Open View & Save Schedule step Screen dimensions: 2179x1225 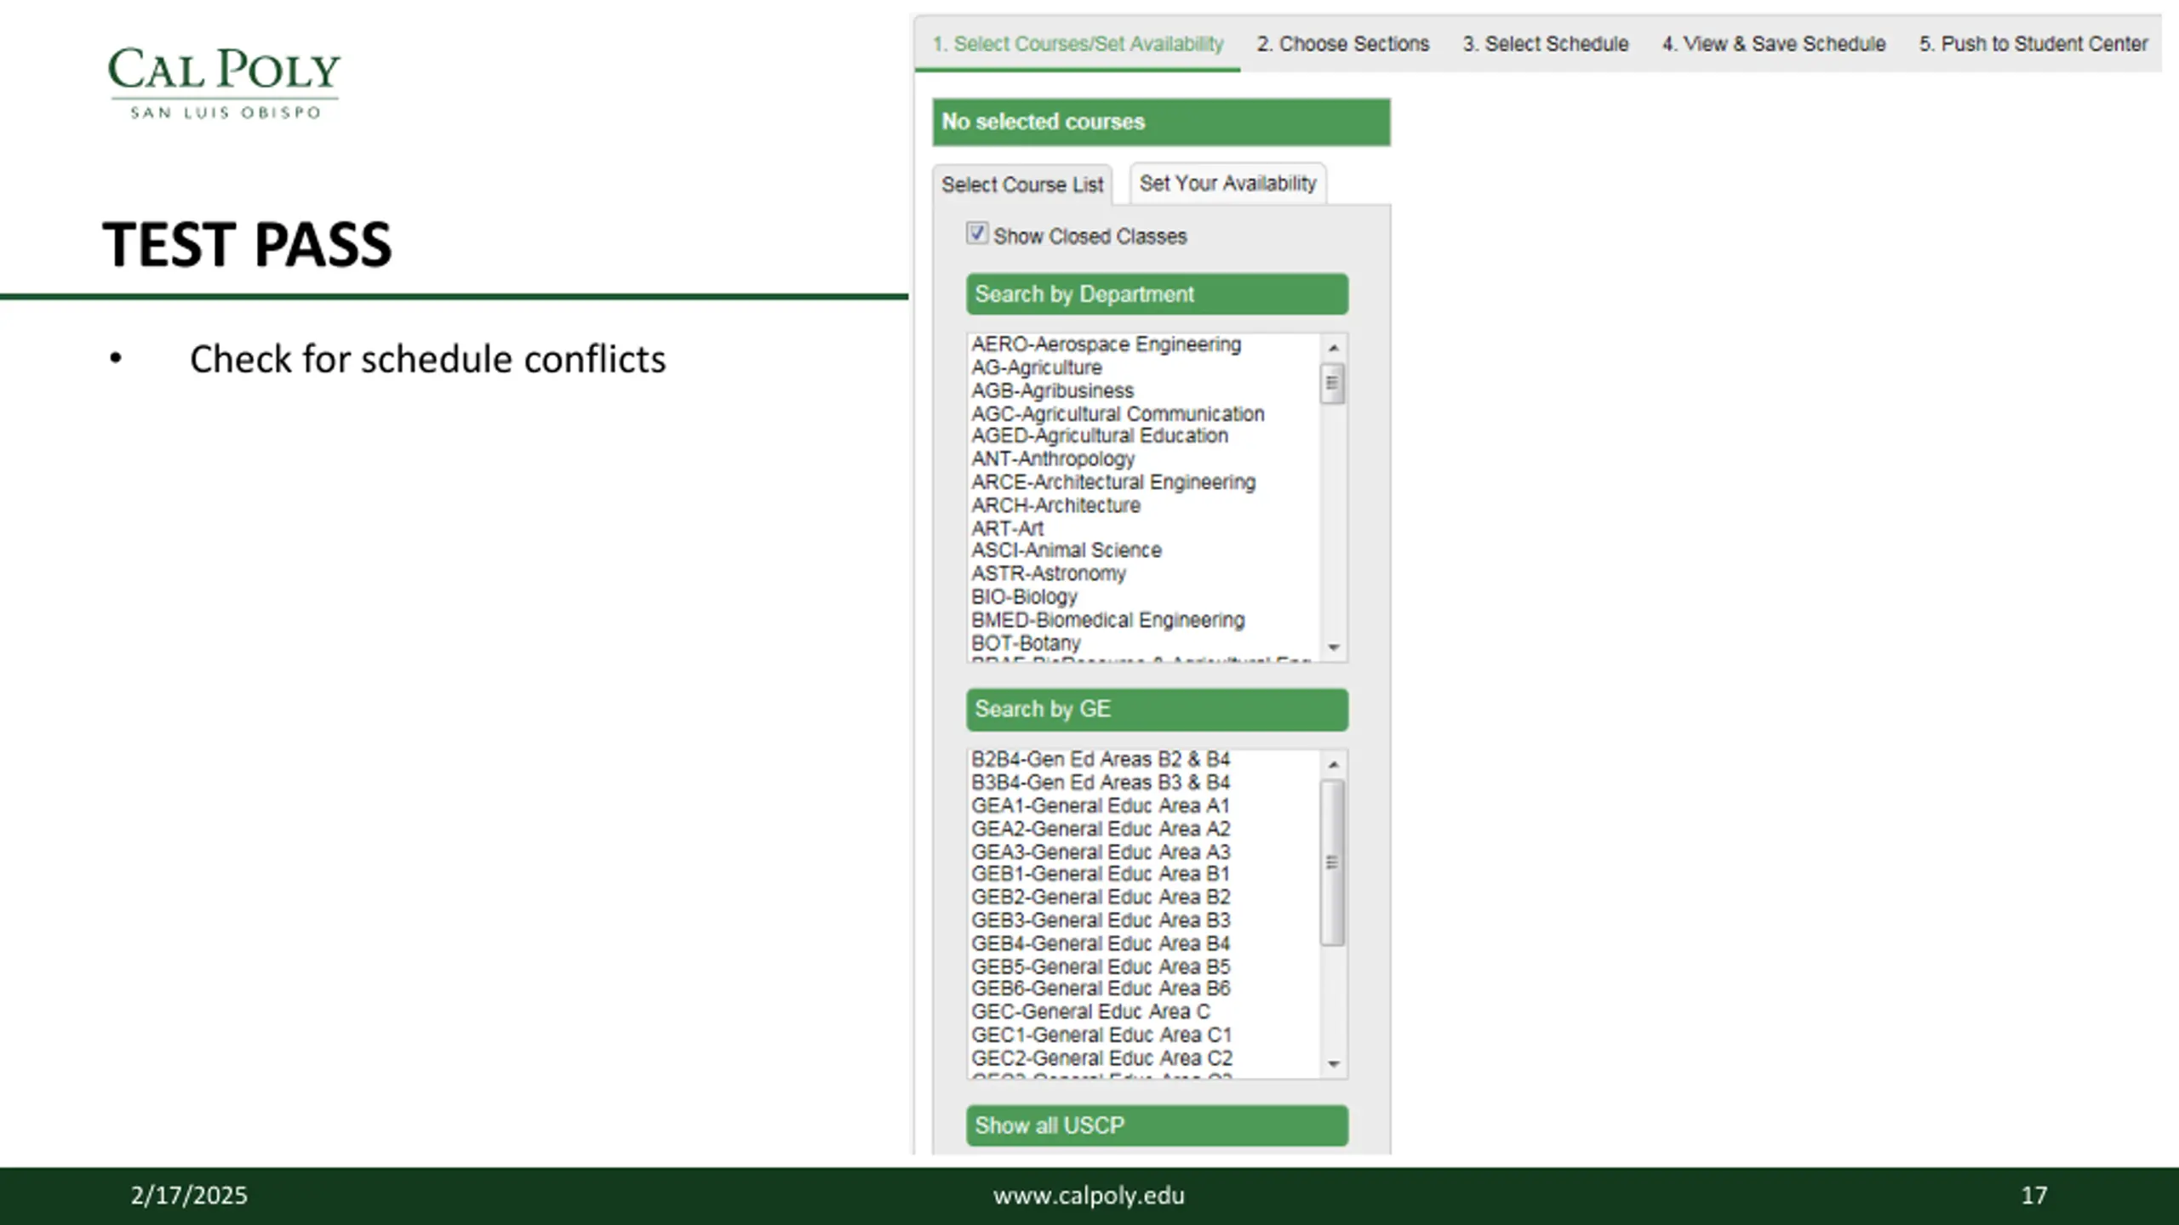[1774, 43]
